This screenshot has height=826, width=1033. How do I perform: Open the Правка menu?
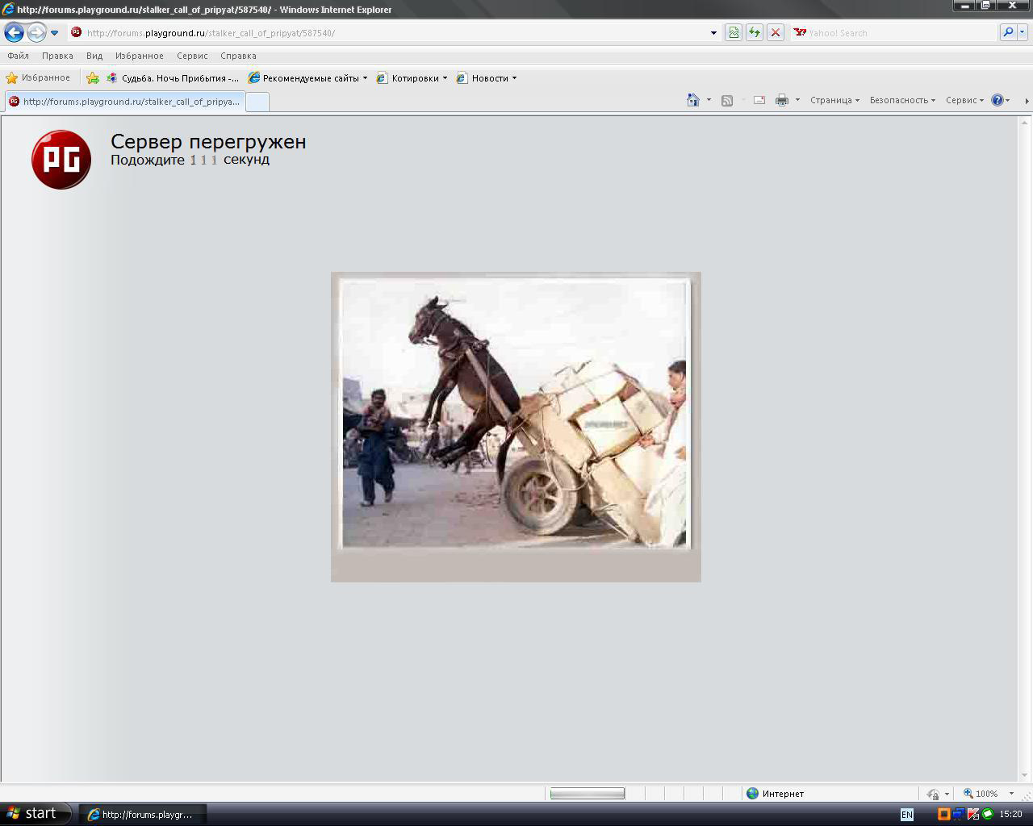pyautogui.click(x=57, y=56)
